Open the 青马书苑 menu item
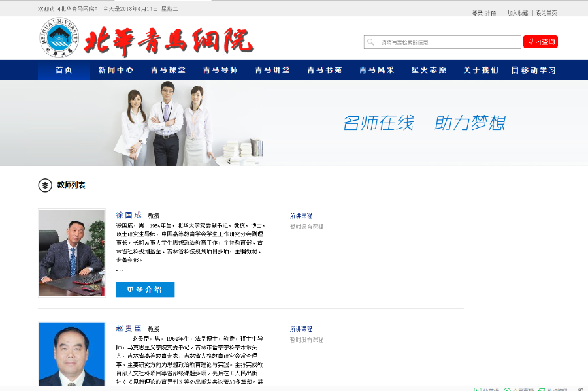 [x=324, y=70]
